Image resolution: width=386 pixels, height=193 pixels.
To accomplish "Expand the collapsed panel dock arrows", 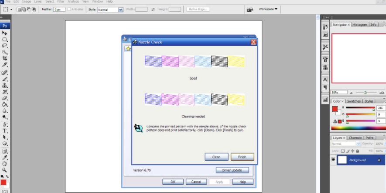I will [327, 17].
